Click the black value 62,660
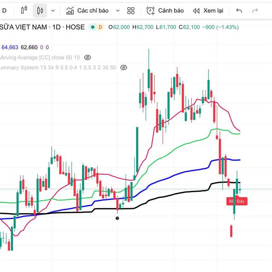Image resolution: width=272 pixels, height=272 pixels. (29, 47)
